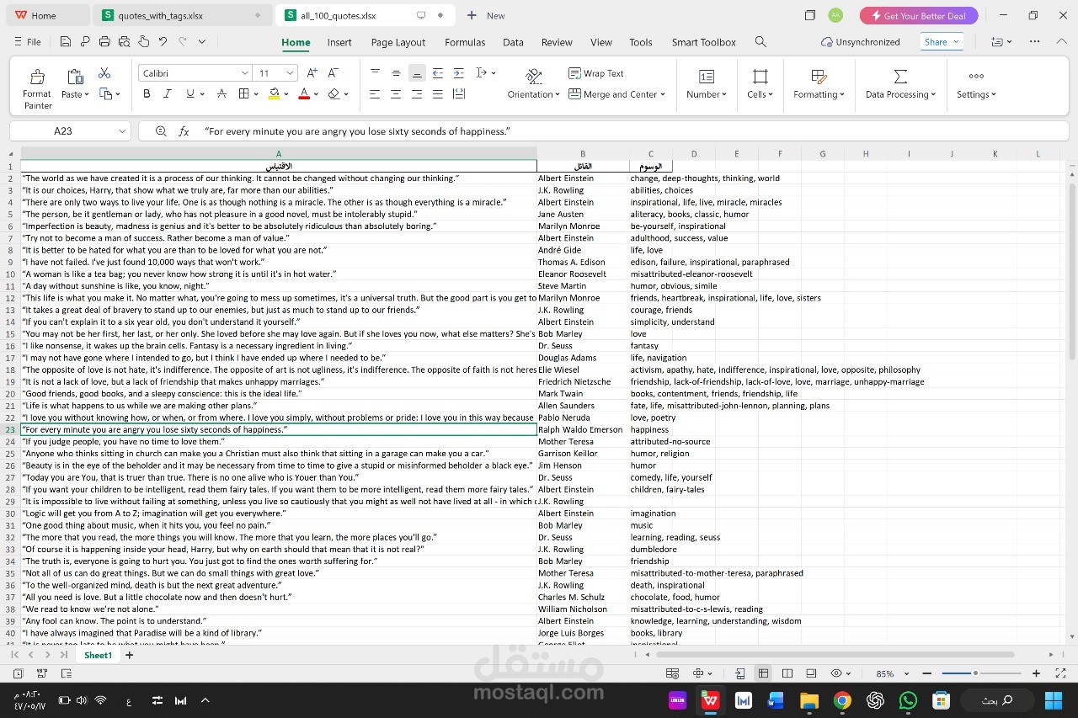Apply bold formatting with the B icon
Image resolution: width=1078 pixels, height=718 pixels.
(x=147, y=93)
